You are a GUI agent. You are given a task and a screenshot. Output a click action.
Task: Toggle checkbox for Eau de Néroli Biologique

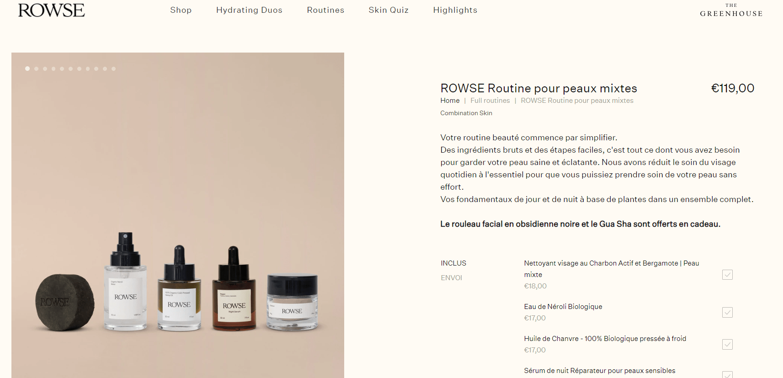click(727, 312)
